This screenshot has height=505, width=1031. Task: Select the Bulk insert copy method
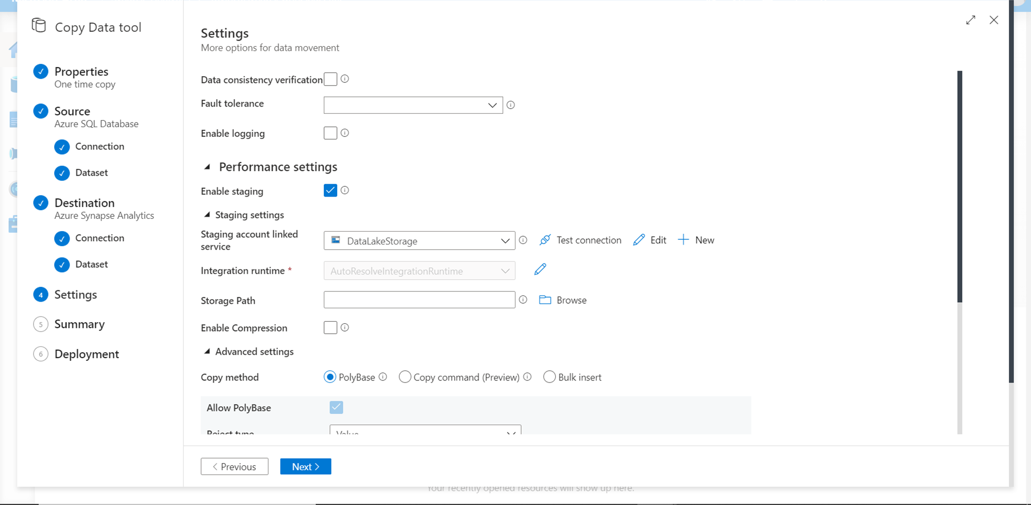coord(550,377)
